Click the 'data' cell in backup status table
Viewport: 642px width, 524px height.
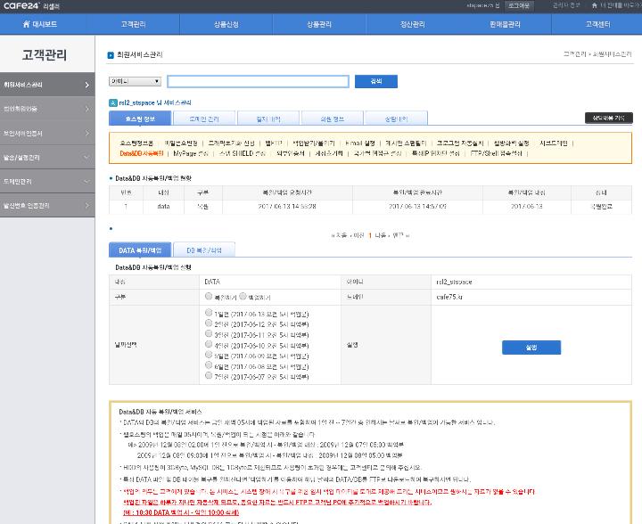point(163,207)
